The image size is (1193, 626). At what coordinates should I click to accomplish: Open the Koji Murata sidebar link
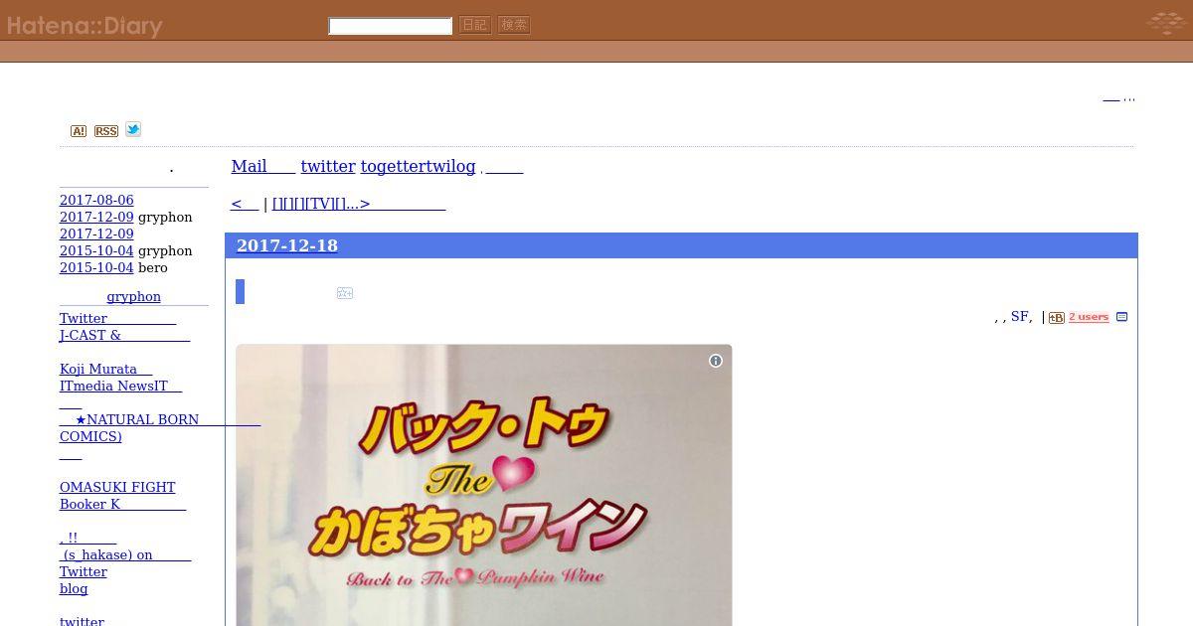(x=105, y=369)
